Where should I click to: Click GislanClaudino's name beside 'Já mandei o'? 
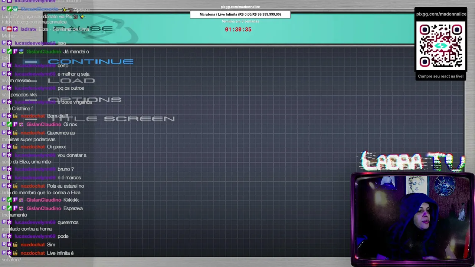pyautogui.click(x=44, y=52)
